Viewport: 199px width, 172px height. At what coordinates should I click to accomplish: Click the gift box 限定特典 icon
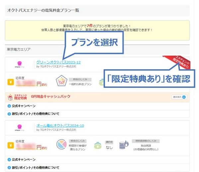tap(10, 97)
